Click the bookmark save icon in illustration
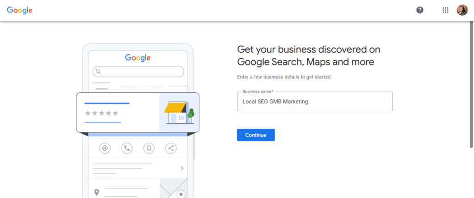The height and width of the screenshot is (198, 474). click(149, 148)
